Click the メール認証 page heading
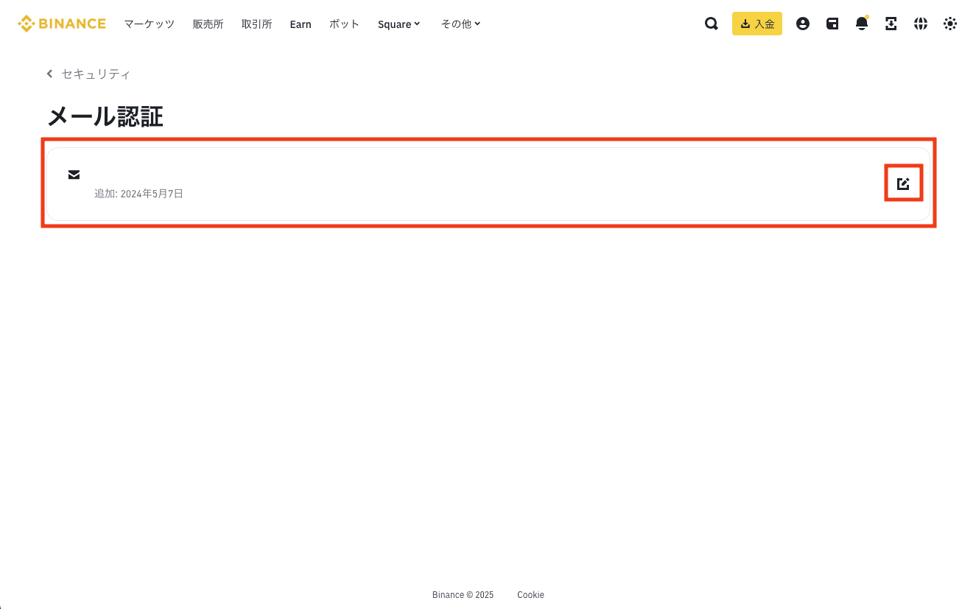This screenshot has width=976, height=609. click(x=105, y=116)
